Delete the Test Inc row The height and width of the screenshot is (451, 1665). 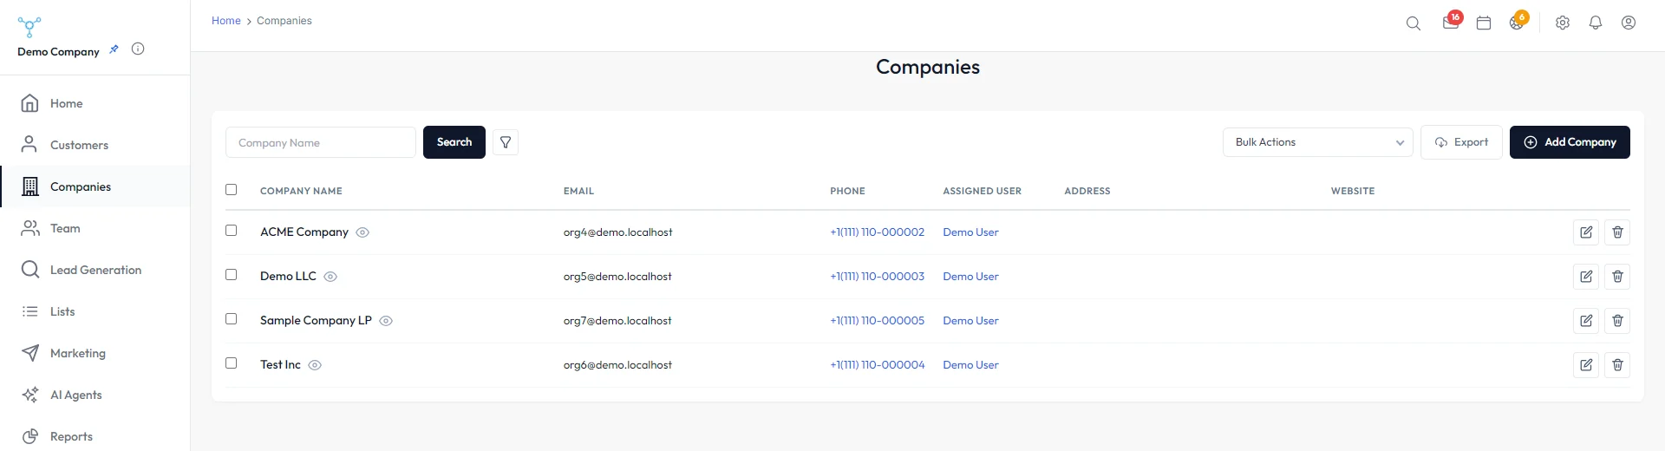tap(1617, 365)
